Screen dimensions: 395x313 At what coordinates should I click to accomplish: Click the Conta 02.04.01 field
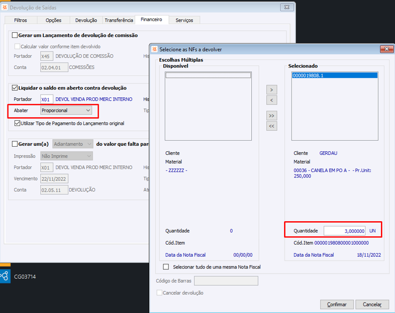pyautogui.click(x=54, y=67)
